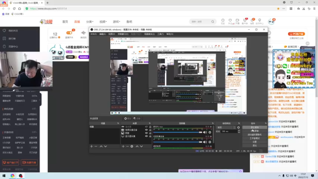Open OBS 编辑(E) menu
The image size is (318, 179).
pos(103,34)
